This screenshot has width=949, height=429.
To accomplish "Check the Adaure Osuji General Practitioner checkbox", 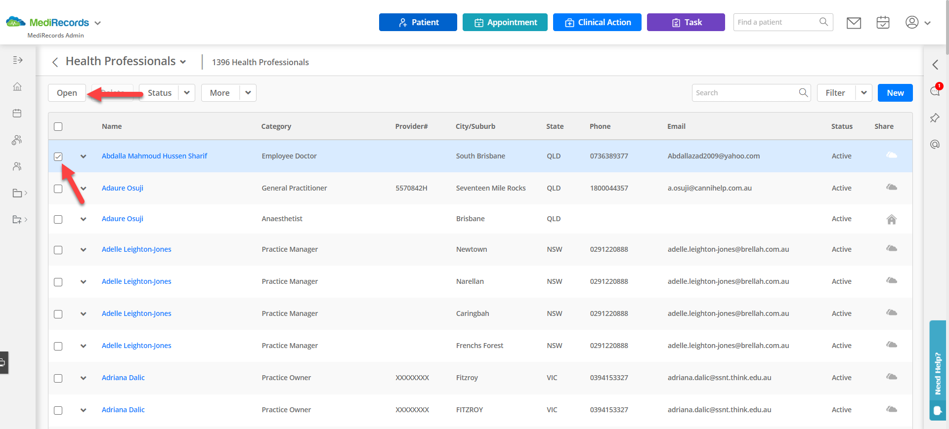I will (58, 189).
